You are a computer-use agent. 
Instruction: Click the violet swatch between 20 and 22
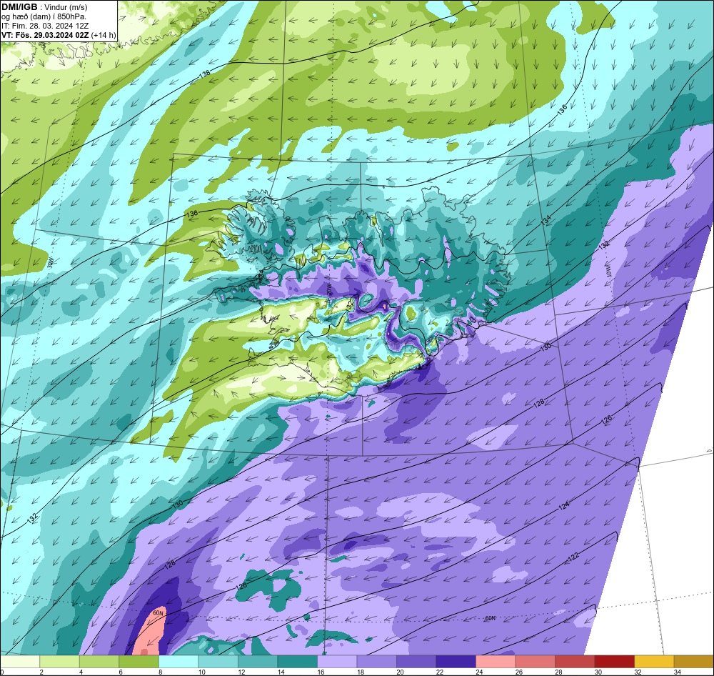[416, 661]
